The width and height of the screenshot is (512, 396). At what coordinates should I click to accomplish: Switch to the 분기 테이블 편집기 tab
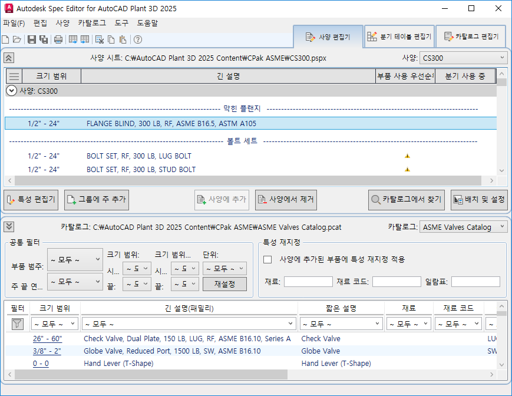399,36
